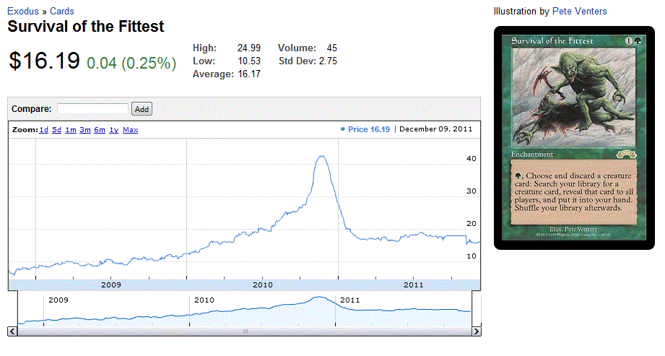Show the Max time range
The height and width of the screenshot is (356, 665).
[130, 130]
